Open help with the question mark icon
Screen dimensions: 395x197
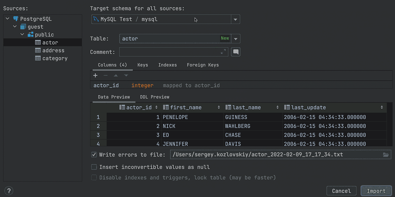coord(9,191)
